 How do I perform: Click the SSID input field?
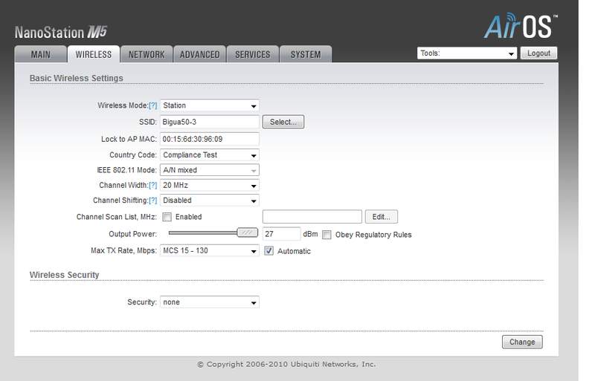pyautogui.click(x=210, y=122)
